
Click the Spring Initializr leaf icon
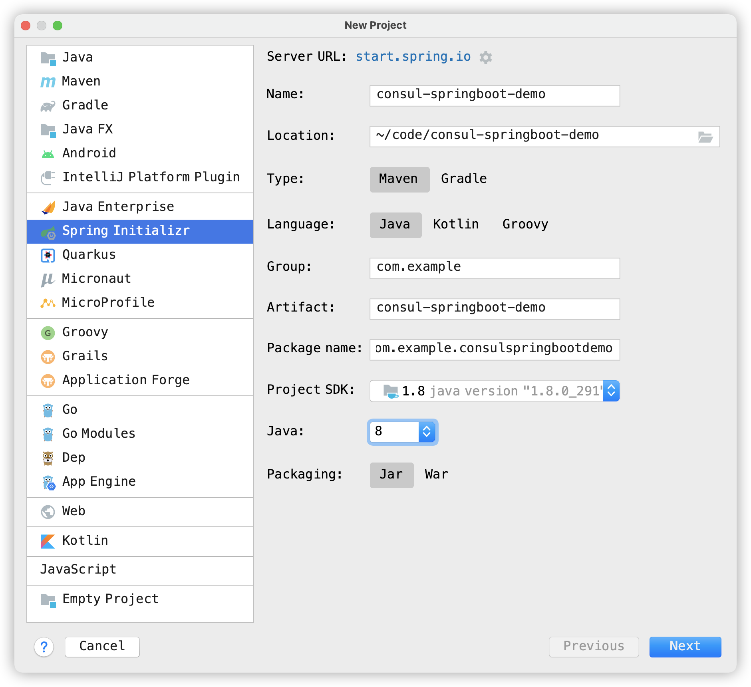click(48, 232)
